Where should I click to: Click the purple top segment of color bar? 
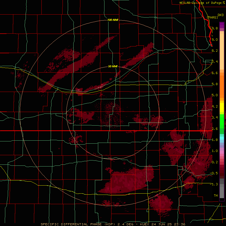pyautogui.click(x=222, y=25)
